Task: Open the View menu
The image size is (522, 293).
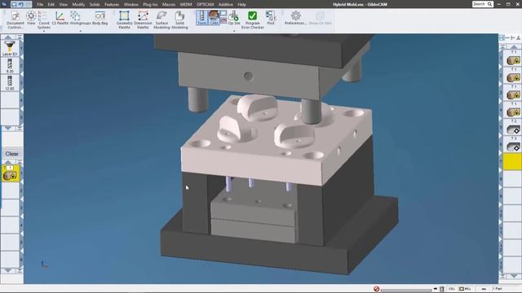Action: pyautogui.click(x=64, y=5)
